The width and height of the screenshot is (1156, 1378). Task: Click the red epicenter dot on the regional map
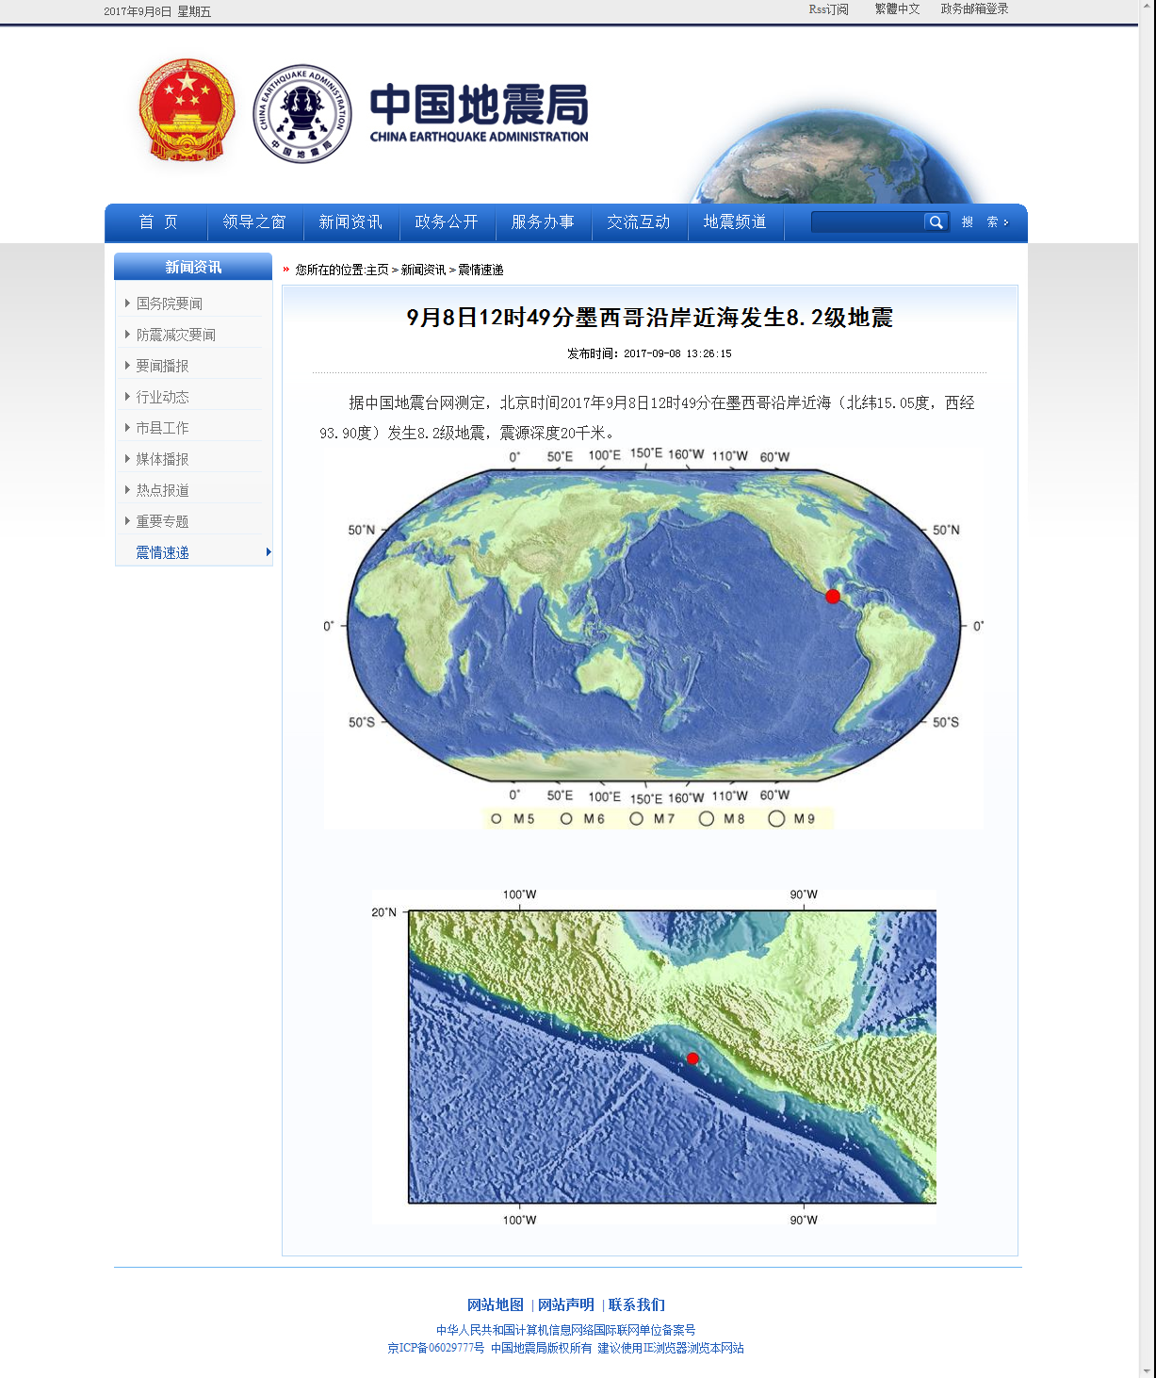[692, 1058]
